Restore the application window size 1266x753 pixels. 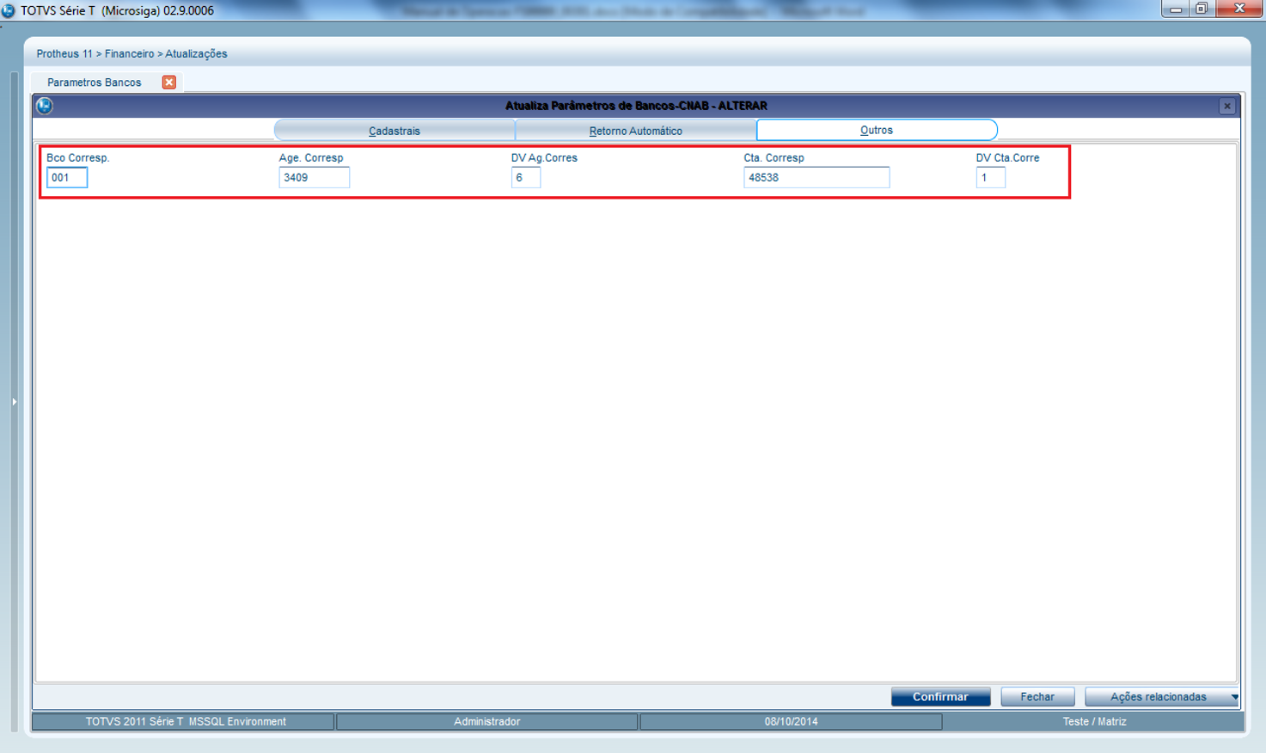[x=1202, y=9]
